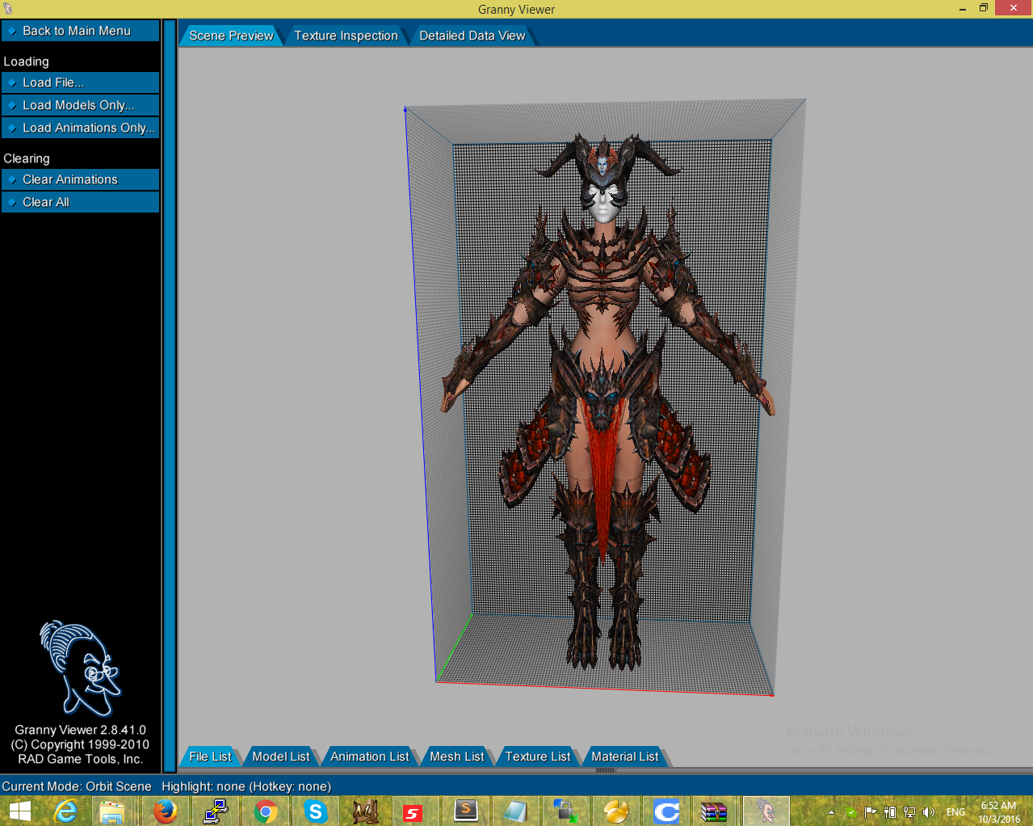
Task: Choose Load Animations Only...
Action: coord(80,128)
